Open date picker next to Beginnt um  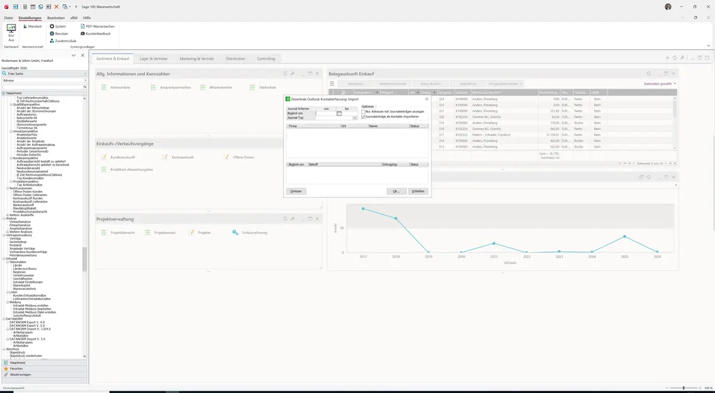tap(339, 113)
